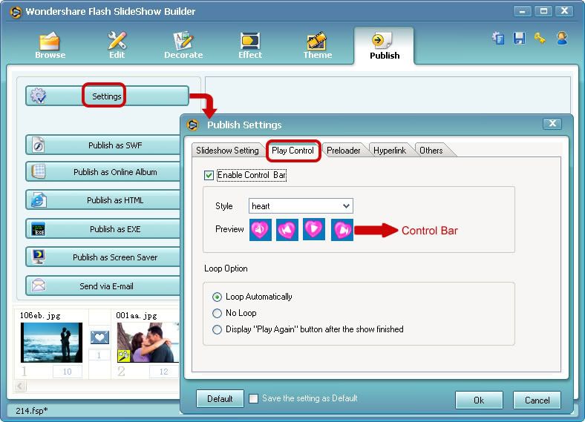This screenshot has width=585, height=422.
Task: Click the heart sound preview icon
Action: (260, 230)
